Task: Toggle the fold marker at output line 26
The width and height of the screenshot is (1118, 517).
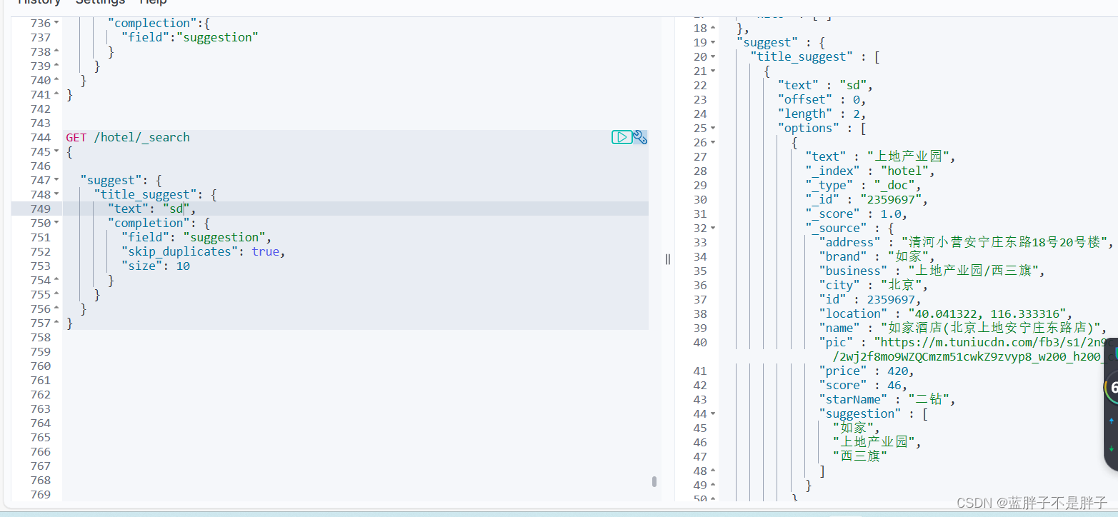Action: 713,142
